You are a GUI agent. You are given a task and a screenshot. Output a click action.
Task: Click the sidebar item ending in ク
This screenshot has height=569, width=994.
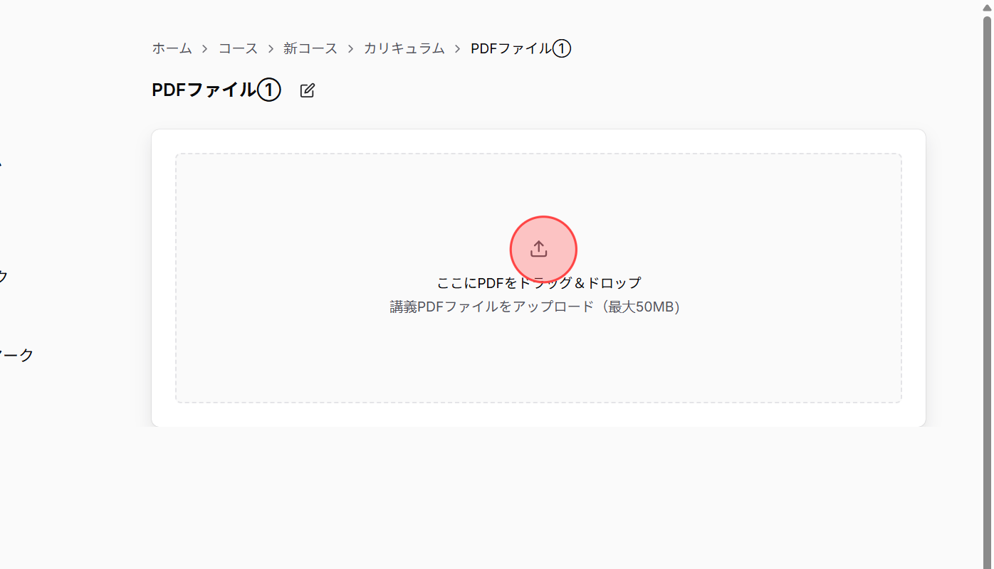(x=4, y=277)
